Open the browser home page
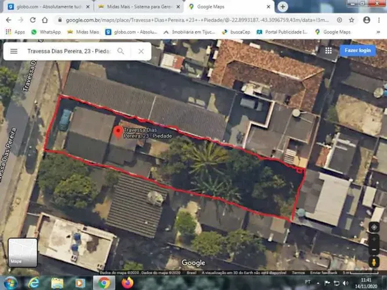The image size is (387, 290). (45, 20)
